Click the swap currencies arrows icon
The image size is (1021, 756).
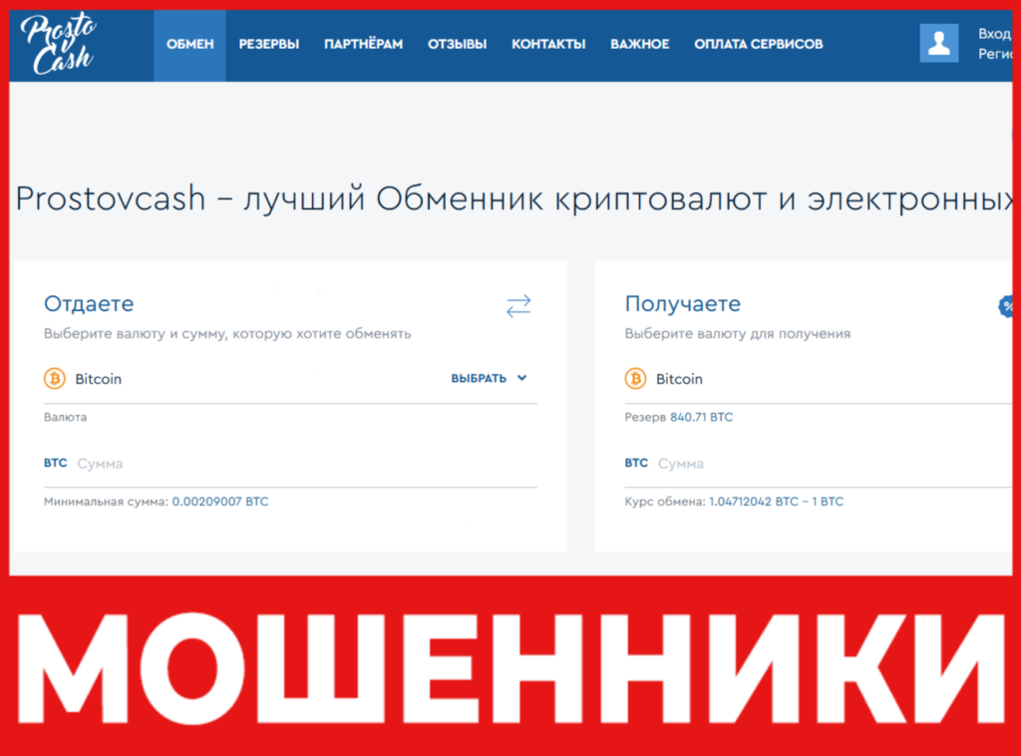pyautogui.click(x=518, y=306)
